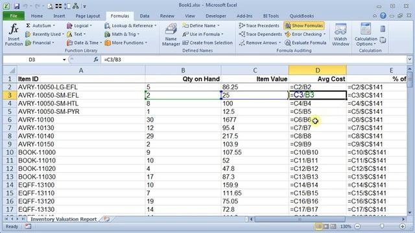The height and width of the screenshot is (233, 415).
Task: Switch to Normal view in status bar
Action: [x=318, y=227]
